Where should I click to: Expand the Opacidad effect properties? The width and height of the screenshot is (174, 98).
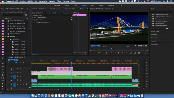tap(33, 20)
